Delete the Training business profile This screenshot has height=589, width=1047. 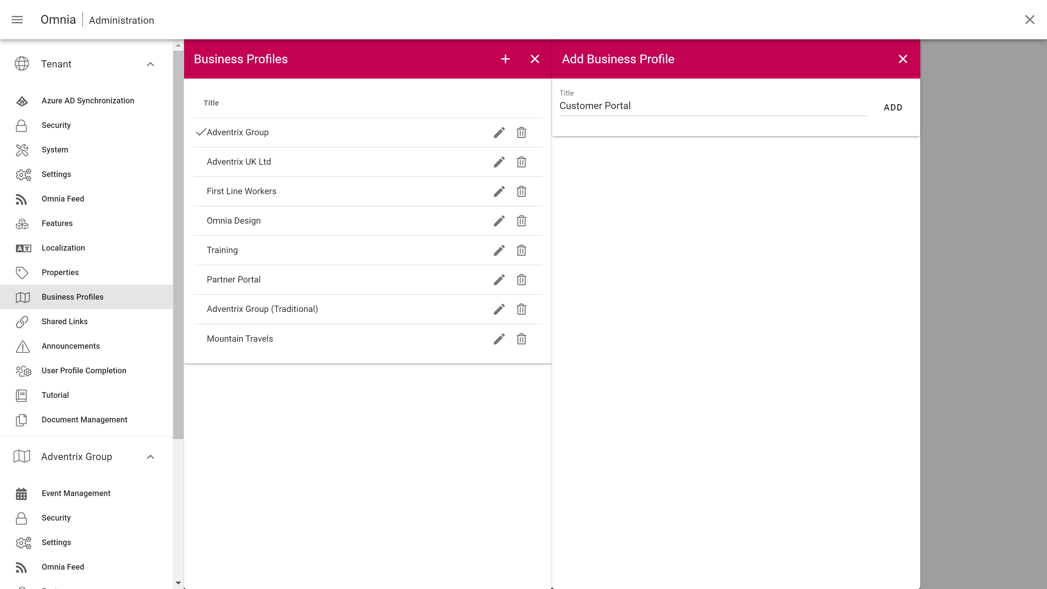click(521, 250)
